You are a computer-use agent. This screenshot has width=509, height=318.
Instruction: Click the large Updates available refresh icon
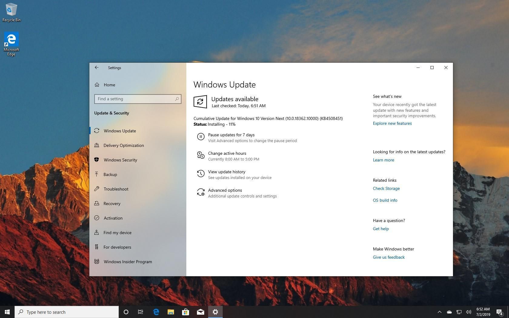(x=200, y=102)
